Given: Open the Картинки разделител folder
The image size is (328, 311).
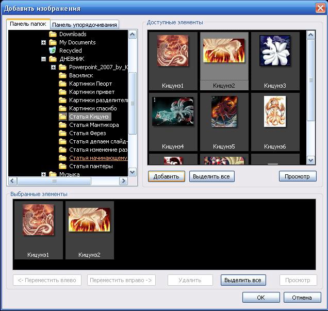Looking at the screenshot, I should click(x=99, y=100).
